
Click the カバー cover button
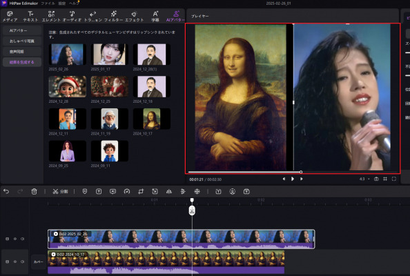click(x=39, y=262)
